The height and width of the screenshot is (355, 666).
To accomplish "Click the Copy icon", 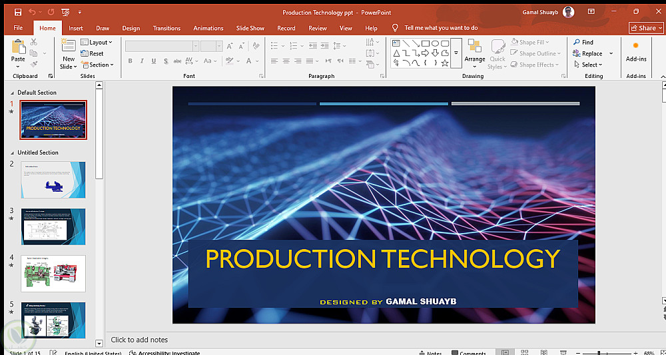I will pos(33,53).
